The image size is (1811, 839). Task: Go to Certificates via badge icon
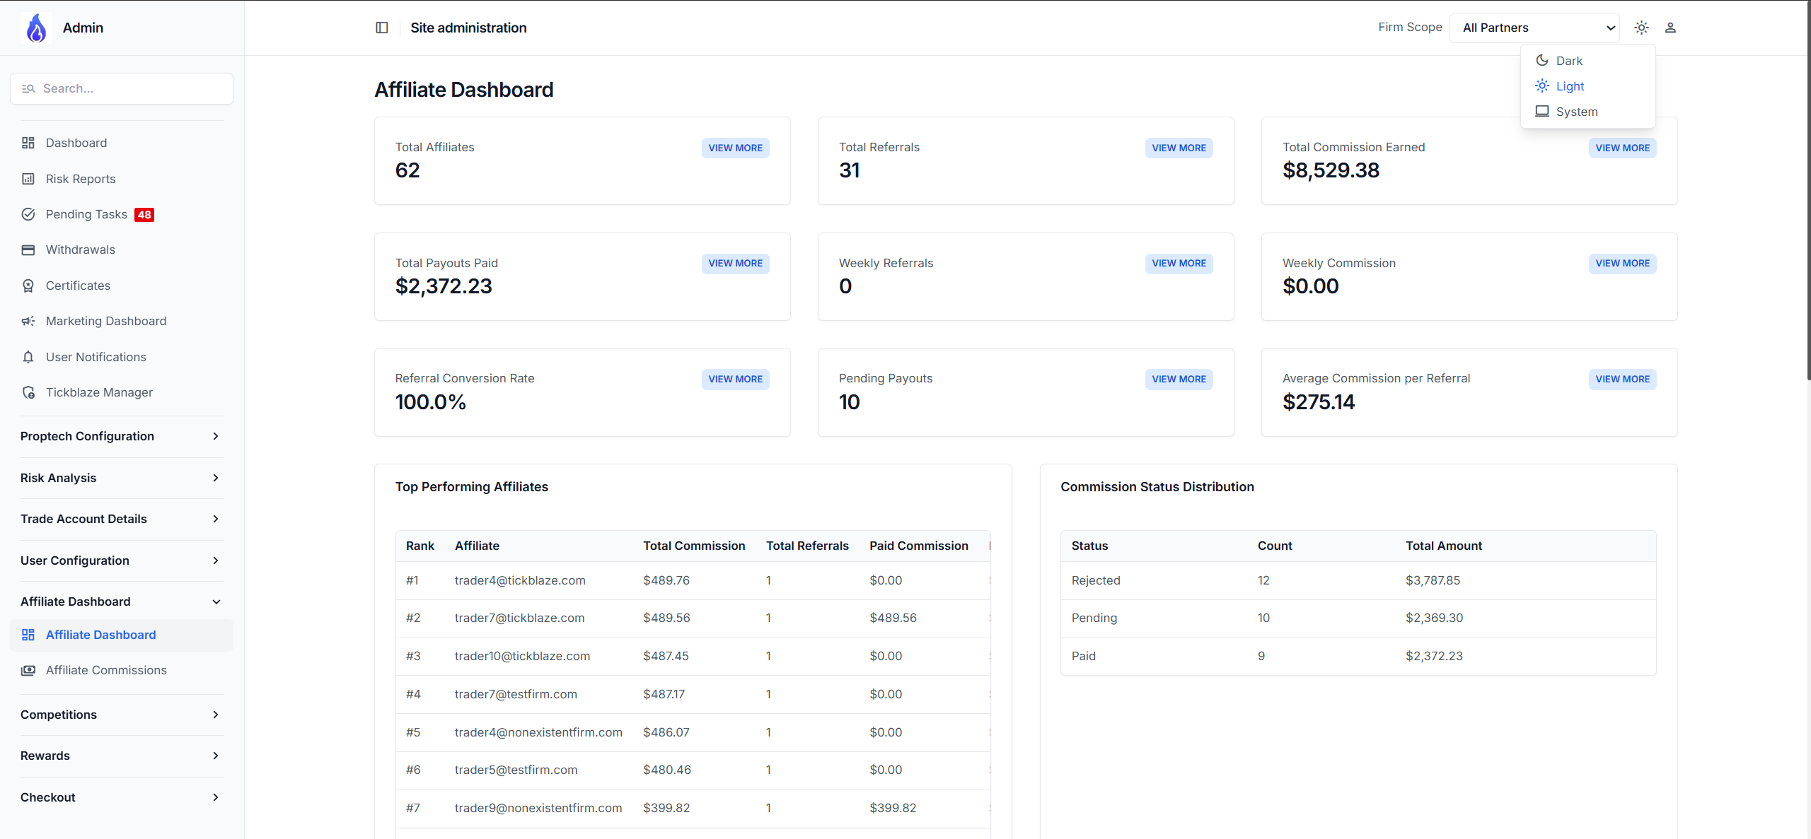(28, 286)
